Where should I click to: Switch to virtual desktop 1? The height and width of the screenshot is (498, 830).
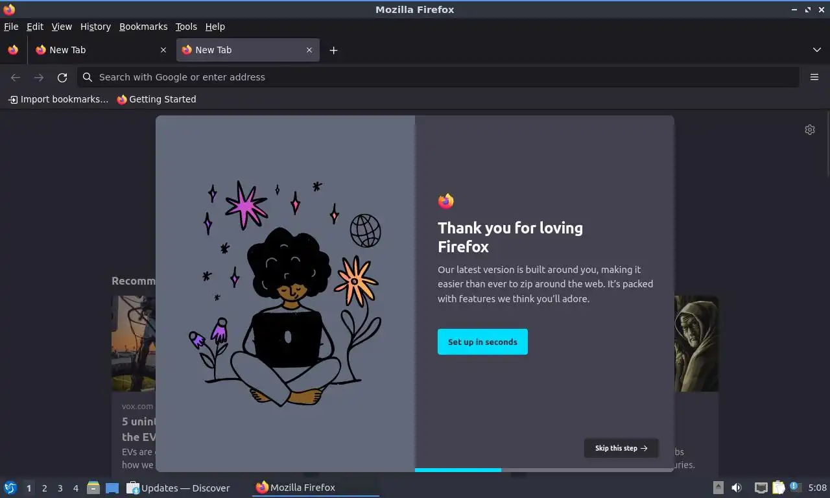[x=29, y=488]
